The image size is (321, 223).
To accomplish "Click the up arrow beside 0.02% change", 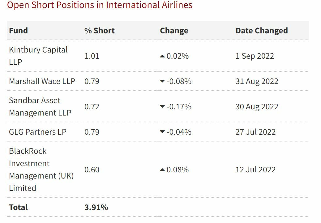I will (162, 56).
